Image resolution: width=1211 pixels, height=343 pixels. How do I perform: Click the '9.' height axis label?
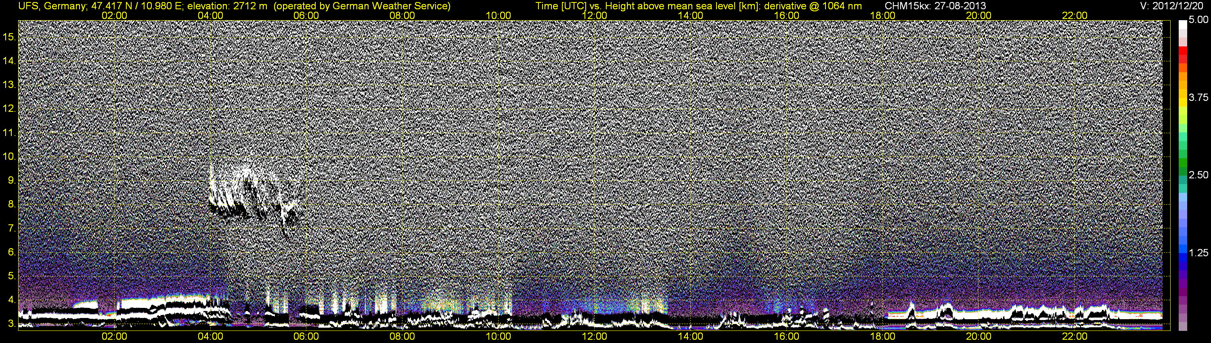tap(12, 180)
